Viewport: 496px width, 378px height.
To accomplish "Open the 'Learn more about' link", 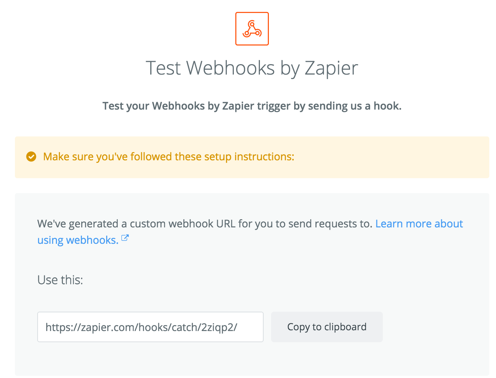I will (419, 224).
